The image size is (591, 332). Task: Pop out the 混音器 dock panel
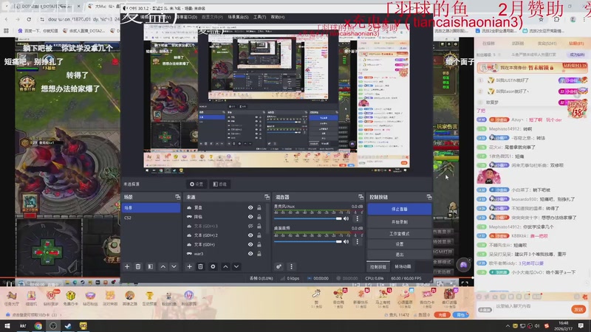pyautogui.click(x=361, y=197)
